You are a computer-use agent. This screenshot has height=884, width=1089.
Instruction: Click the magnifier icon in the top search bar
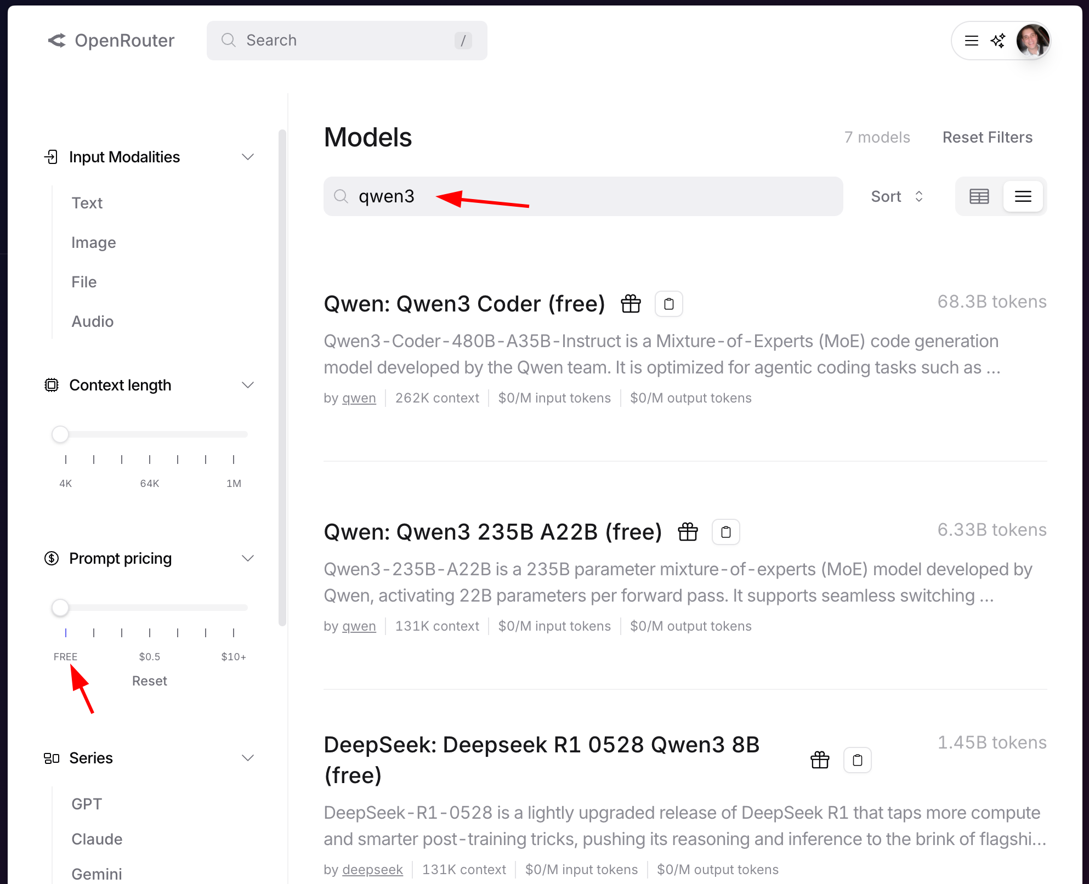229,40
